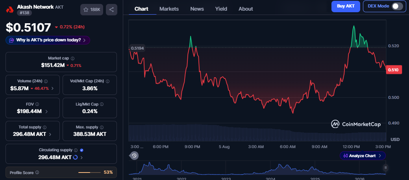Expand Volume (24h) details chevron
Screen dimensions: 409x180
52,89
